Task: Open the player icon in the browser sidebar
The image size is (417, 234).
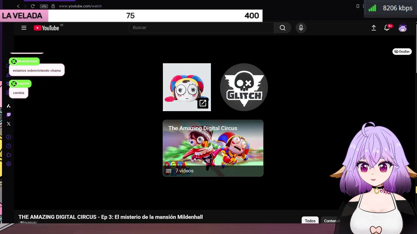Action: point(9,137)
